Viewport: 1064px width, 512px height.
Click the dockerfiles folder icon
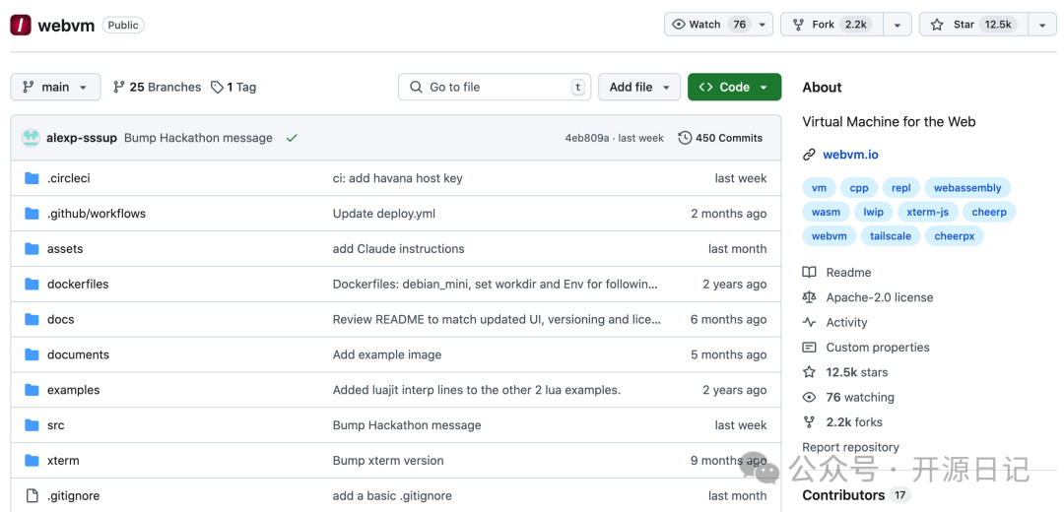pos(32,285)
